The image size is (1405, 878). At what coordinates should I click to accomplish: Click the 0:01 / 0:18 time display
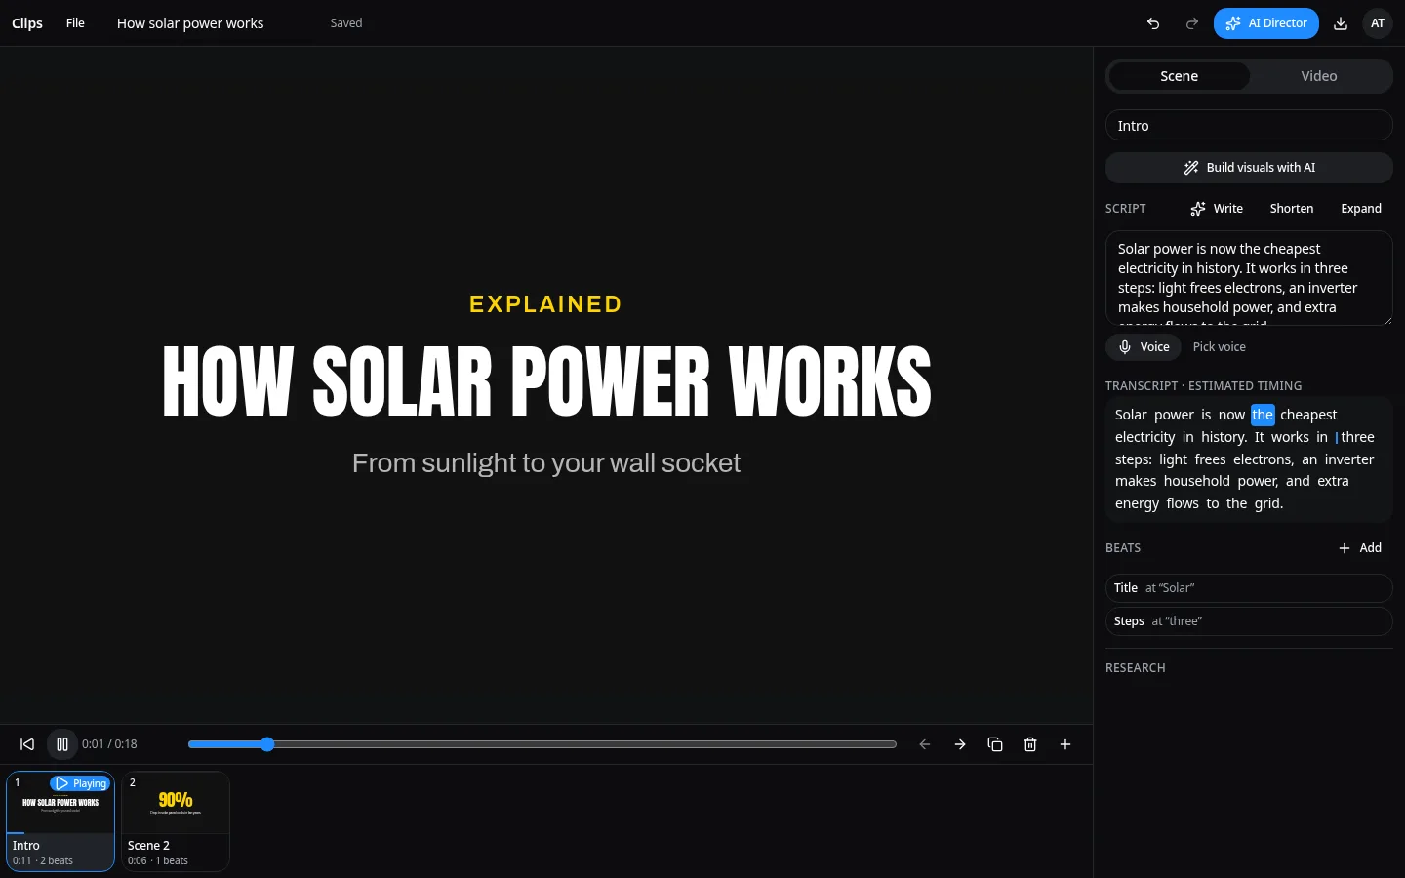[x=109, y=744]
